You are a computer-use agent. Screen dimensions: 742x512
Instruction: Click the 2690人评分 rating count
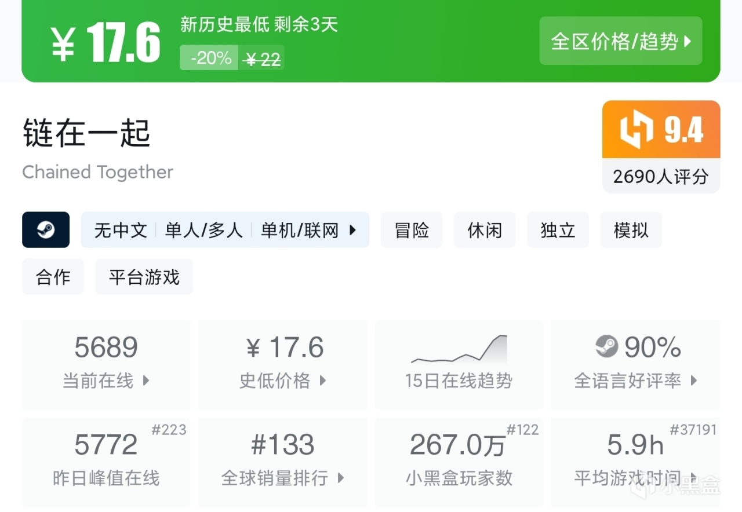[x=661, y=176]
